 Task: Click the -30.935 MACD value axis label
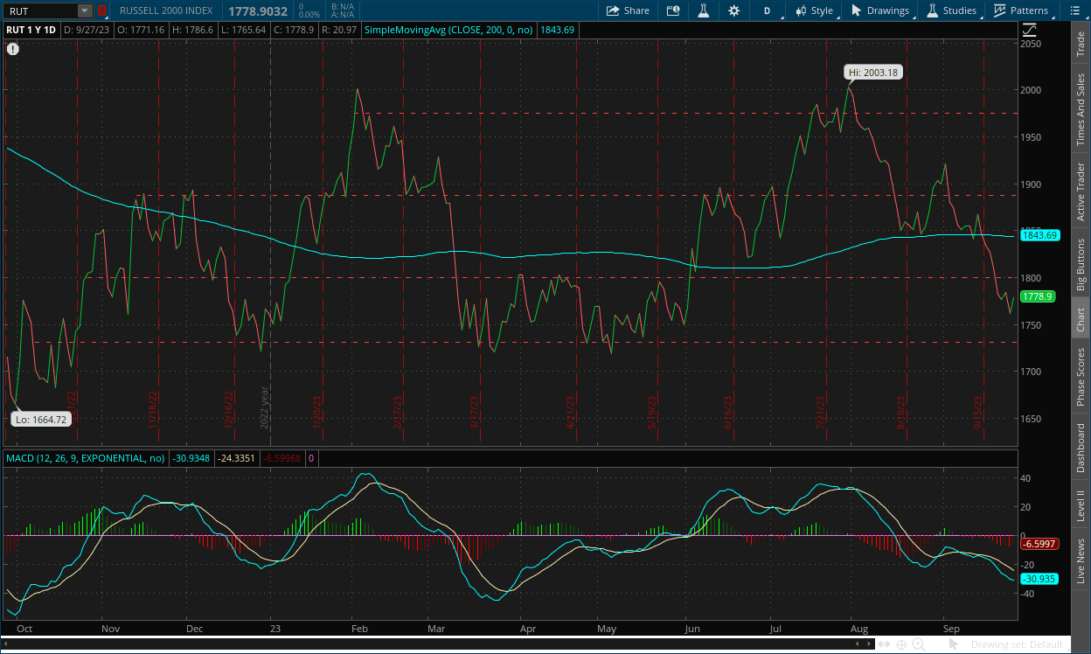coord(1039,579)
